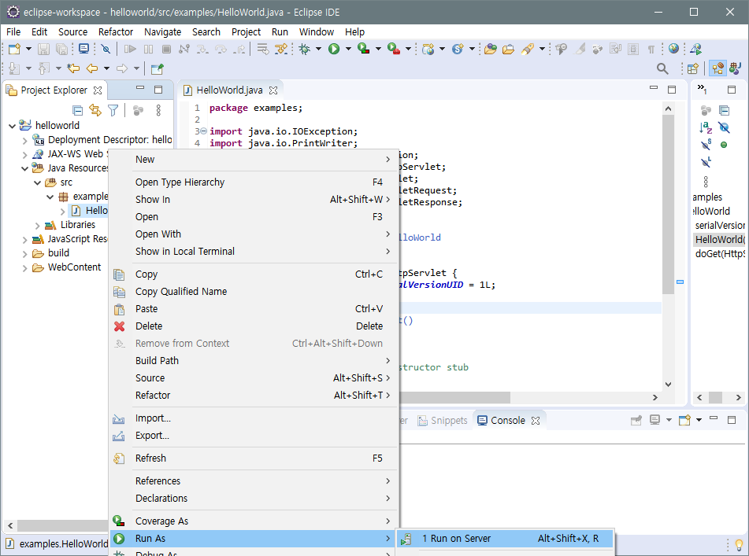Expand the Libraries tree node
The image size is (749, 556).
tap(37, 225)
